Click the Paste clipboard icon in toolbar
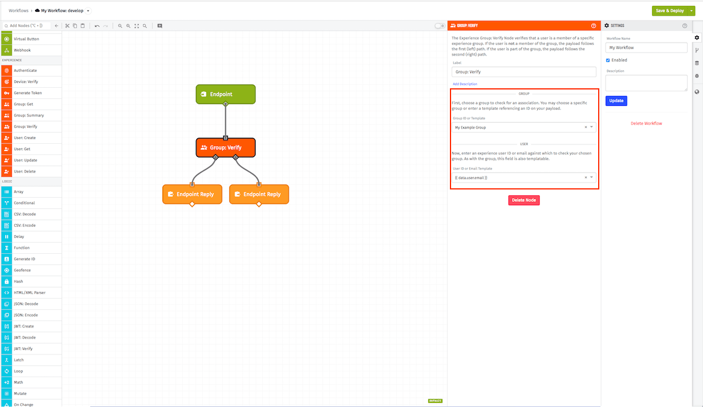Image resolution: width=703 pixels, height=407 pixels. pyautogui.click(x=83, y=26)
